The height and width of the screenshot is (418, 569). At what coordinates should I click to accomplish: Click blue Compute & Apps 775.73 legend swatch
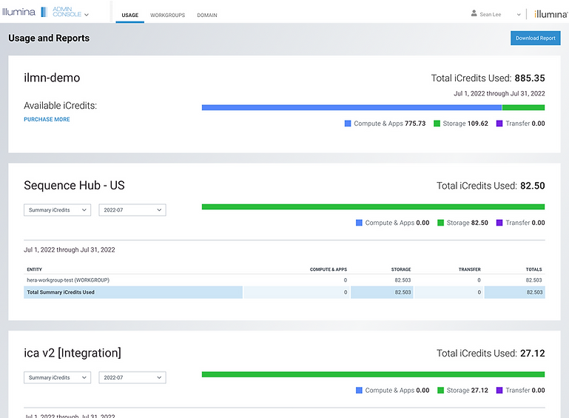tap(348, 124)
